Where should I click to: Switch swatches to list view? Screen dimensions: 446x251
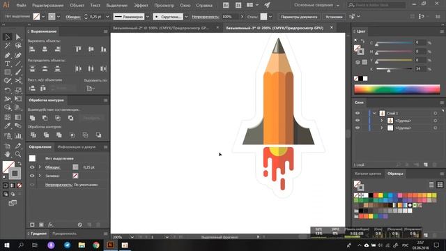pos(431,185)
